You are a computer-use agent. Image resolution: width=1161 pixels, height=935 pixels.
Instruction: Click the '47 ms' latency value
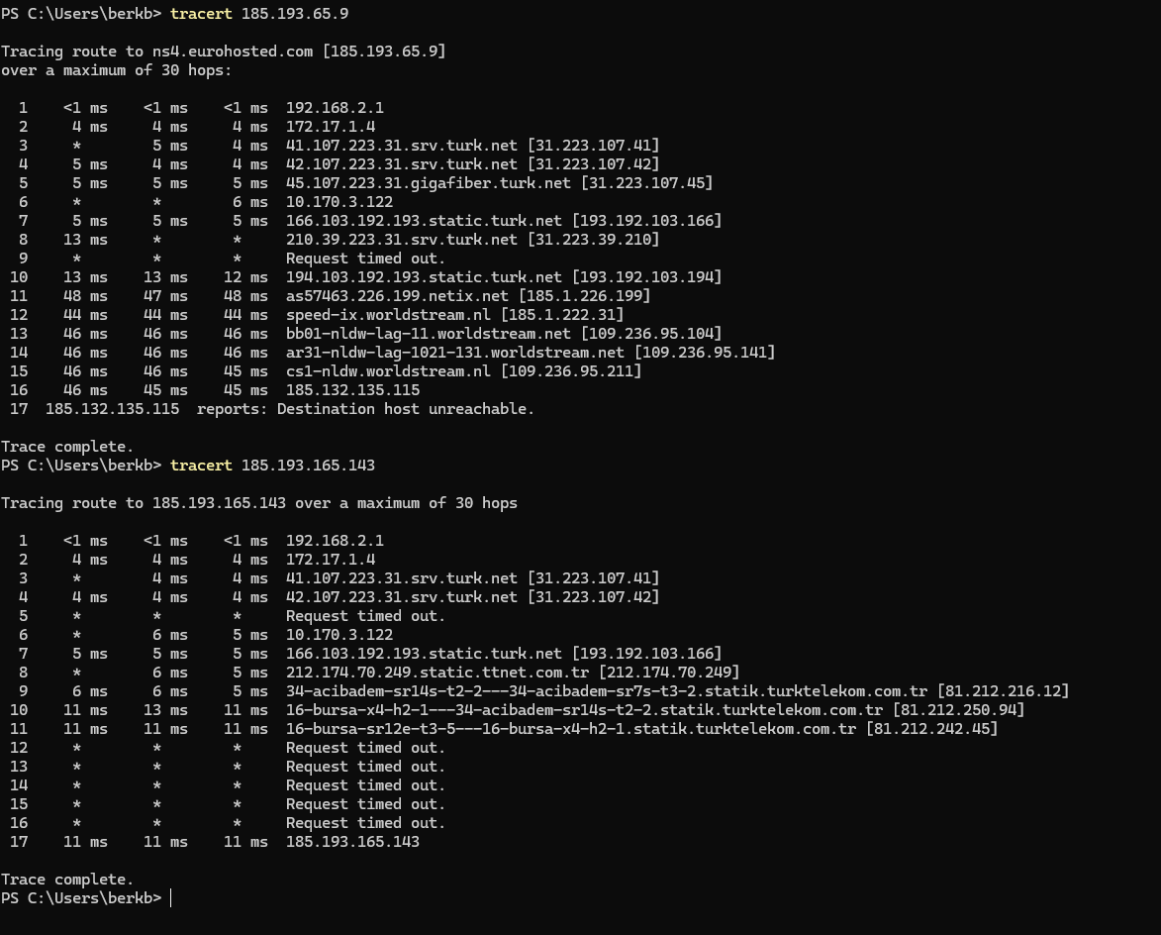click(166, 295)
